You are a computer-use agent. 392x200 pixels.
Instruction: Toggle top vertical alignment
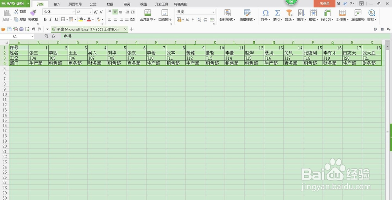tap(109, 11)
